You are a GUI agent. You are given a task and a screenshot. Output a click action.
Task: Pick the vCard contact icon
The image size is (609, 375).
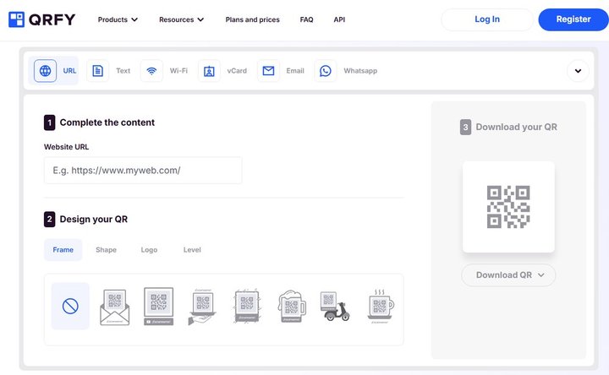pyautogui.click(x=209, y=71)
